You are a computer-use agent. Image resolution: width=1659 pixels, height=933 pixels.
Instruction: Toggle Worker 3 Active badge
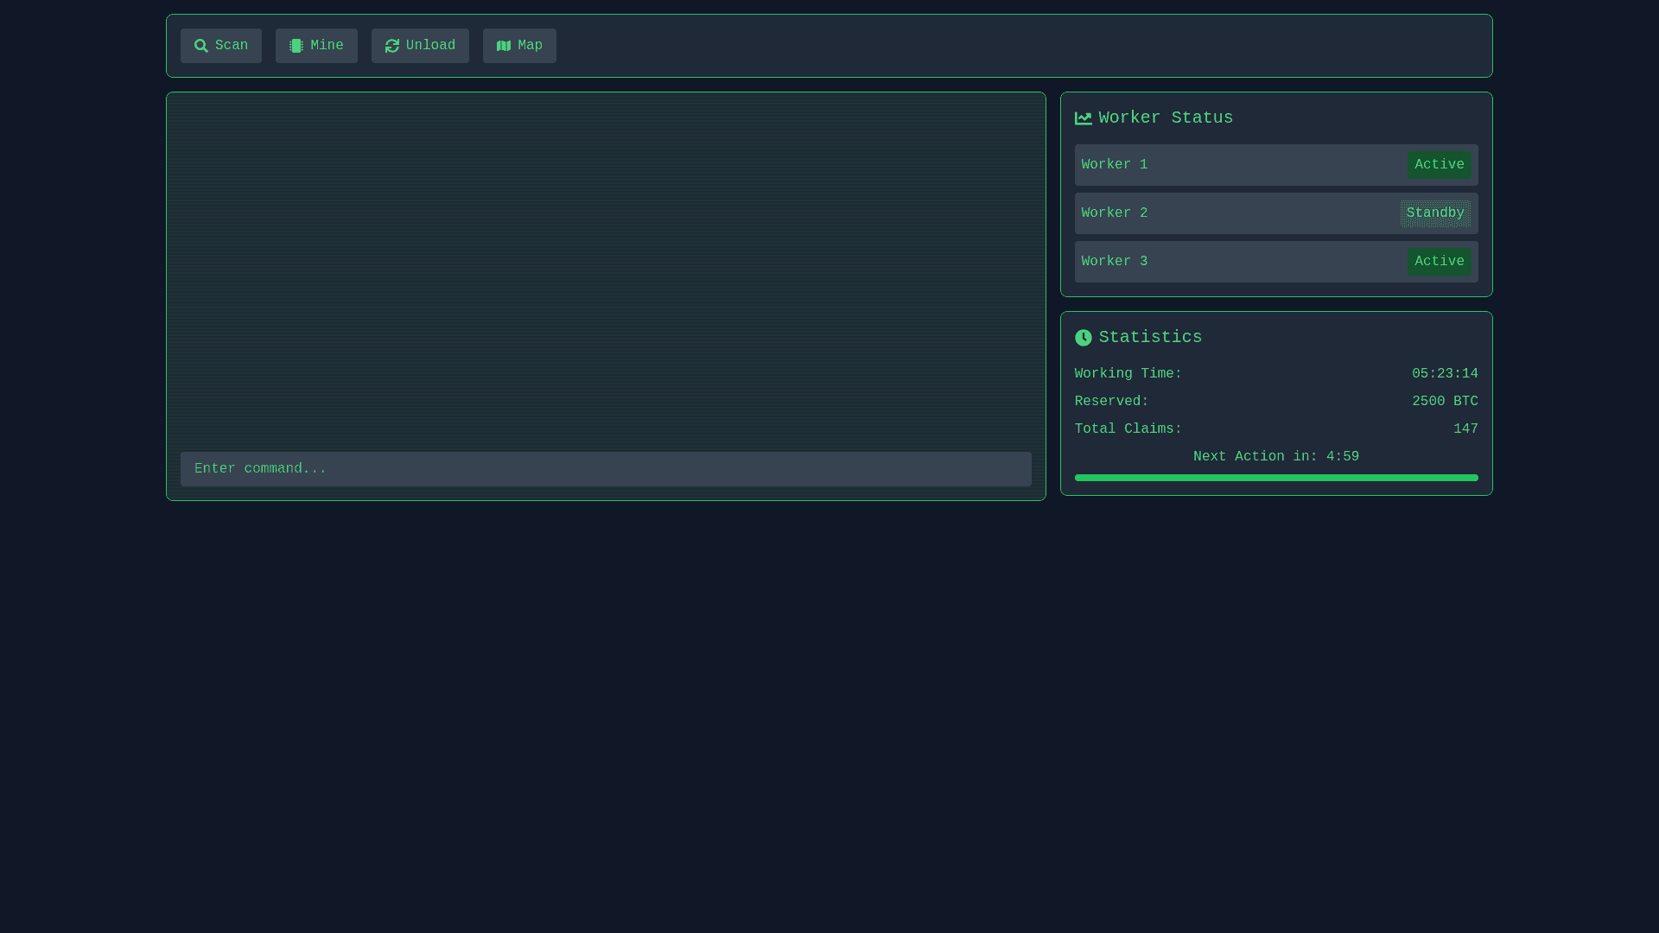(x=1439, y=262)
